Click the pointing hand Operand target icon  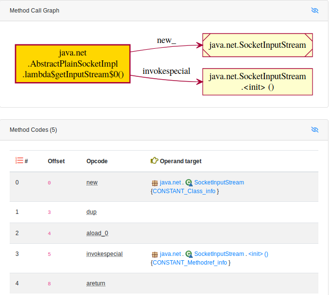tap(154, 160)
